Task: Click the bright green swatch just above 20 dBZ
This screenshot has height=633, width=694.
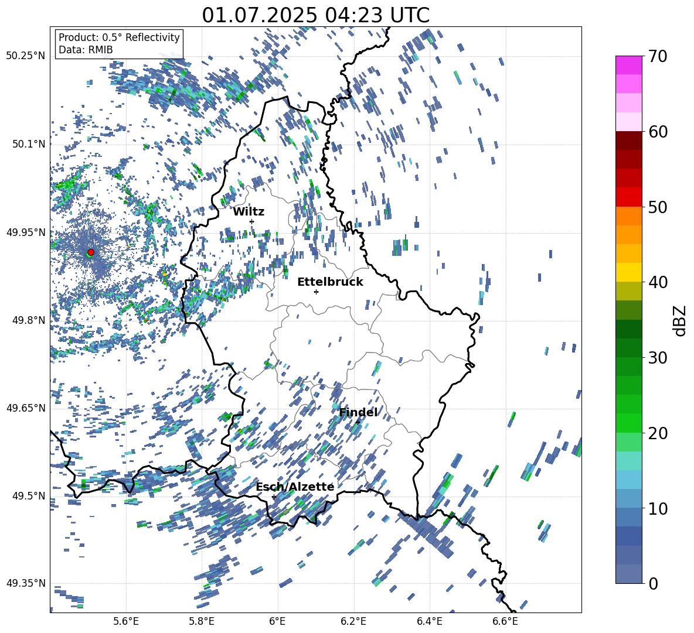Action: pos(629,423)
